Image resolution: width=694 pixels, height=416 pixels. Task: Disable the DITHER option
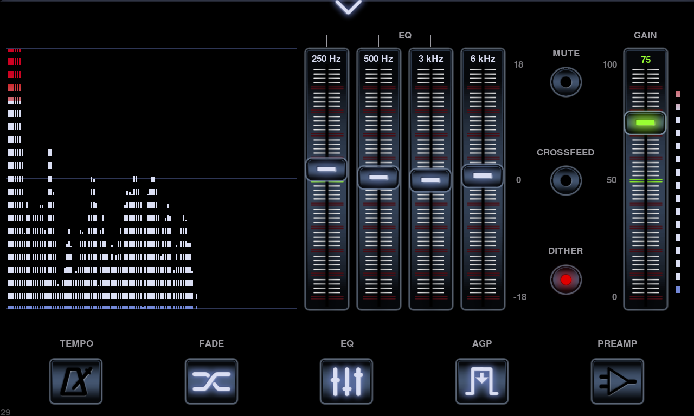566,280
